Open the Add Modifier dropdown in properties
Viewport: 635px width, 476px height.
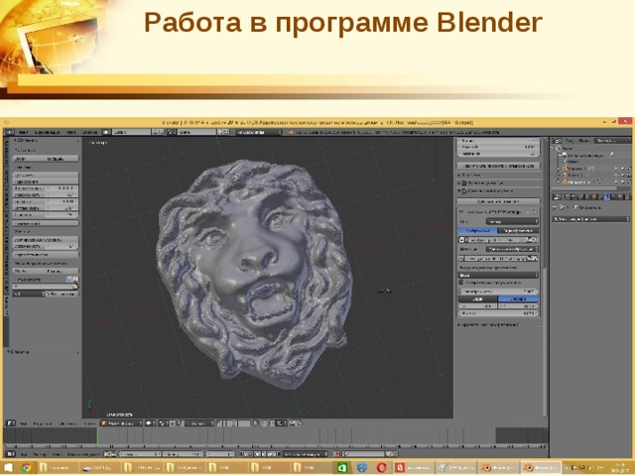point(591,219)
